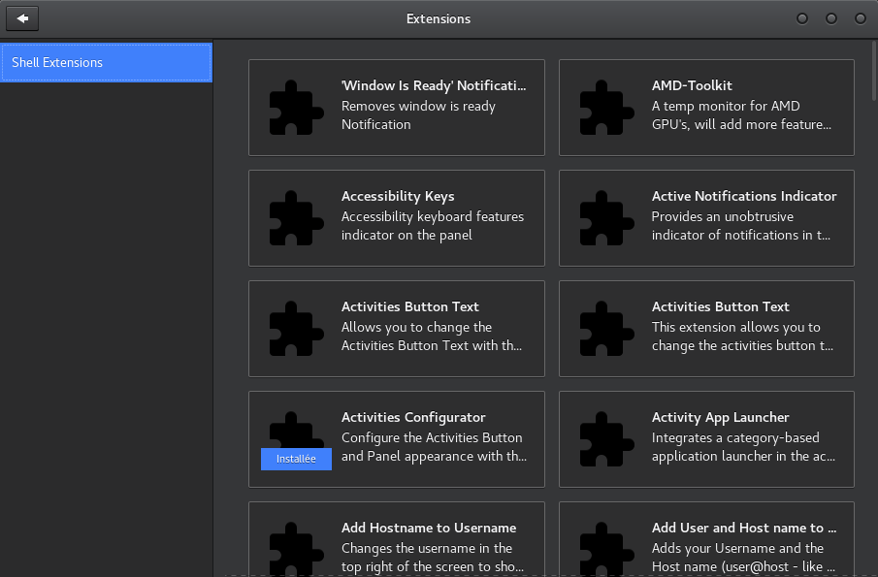
Task: Select the Accessibility Keys puzzle icon
Action: (296, 218)
